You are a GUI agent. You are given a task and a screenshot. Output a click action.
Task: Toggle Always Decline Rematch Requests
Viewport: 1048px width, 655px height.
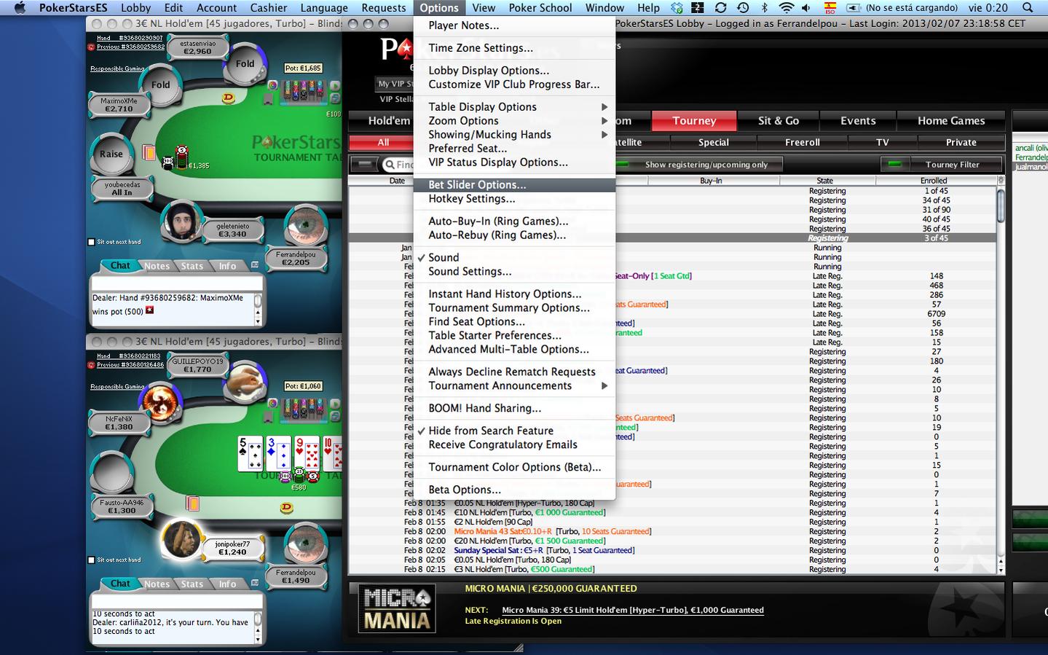pos(514,372)
